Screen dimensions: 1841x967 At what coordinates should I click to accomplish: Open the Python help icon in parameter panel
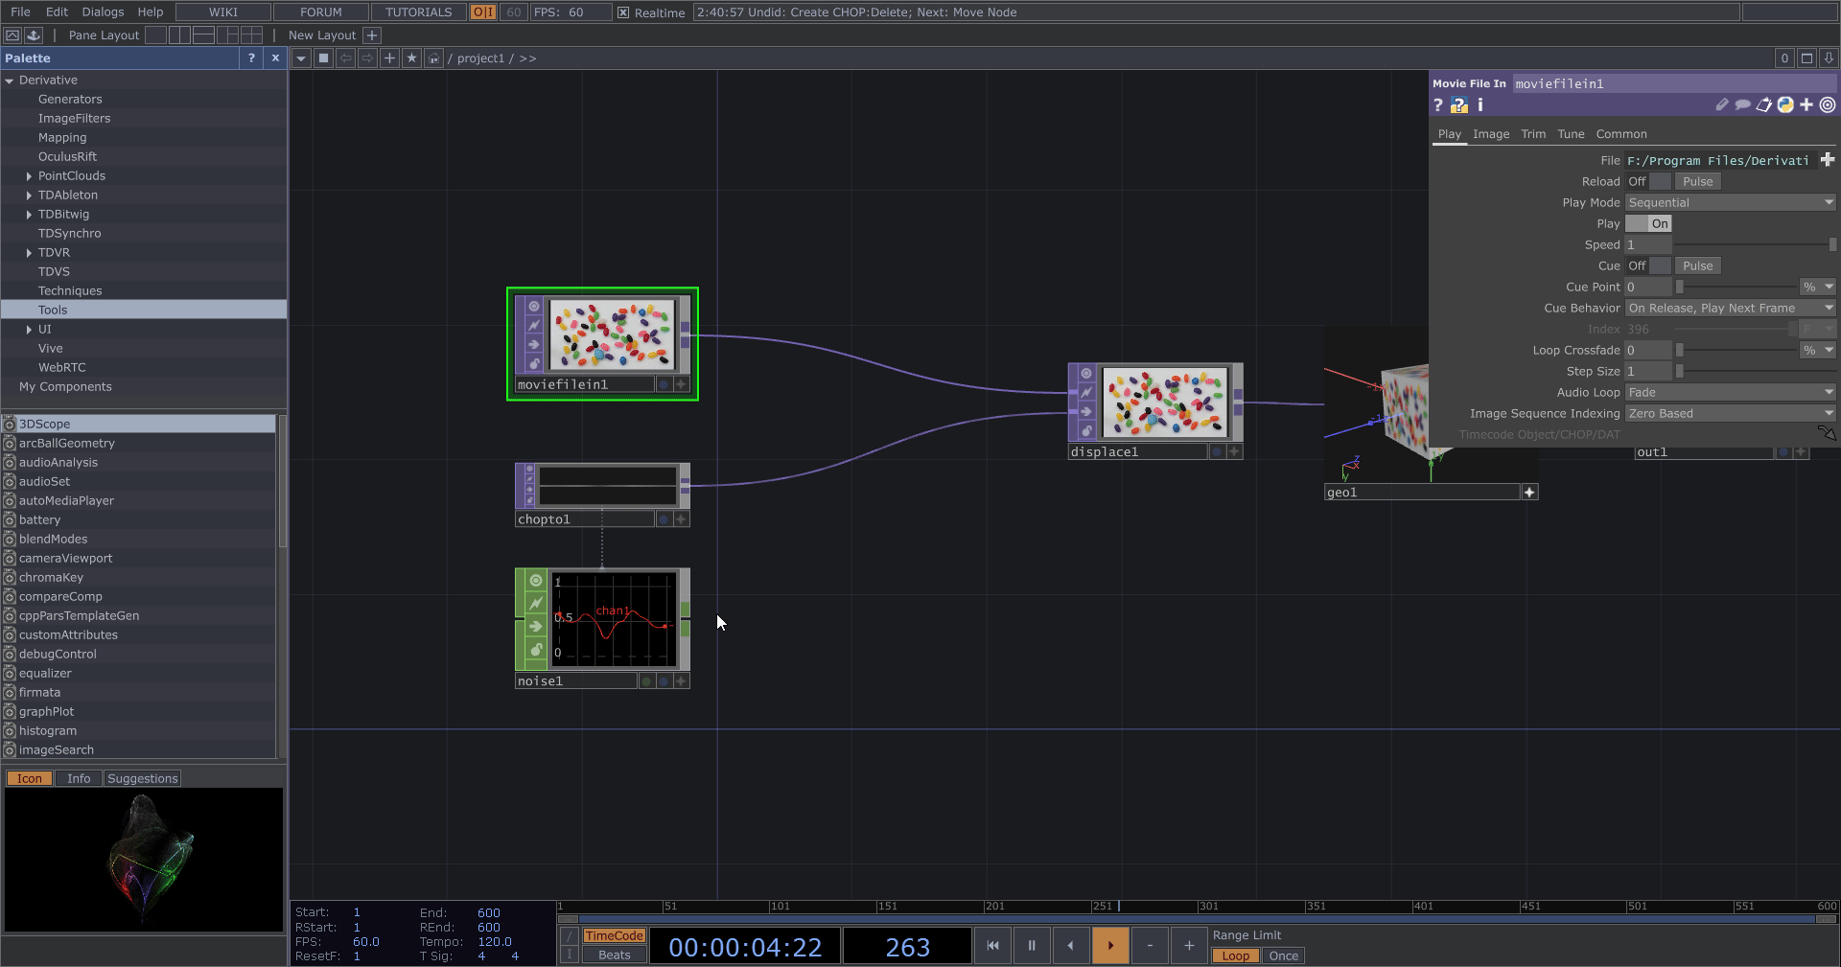(1459, 105)
